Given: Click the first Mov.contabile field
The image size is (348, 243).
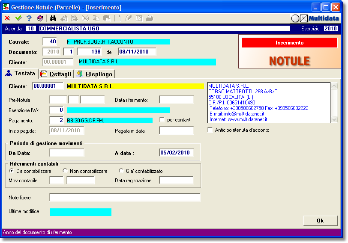Looking at the screenshot, I should point(57,180).
